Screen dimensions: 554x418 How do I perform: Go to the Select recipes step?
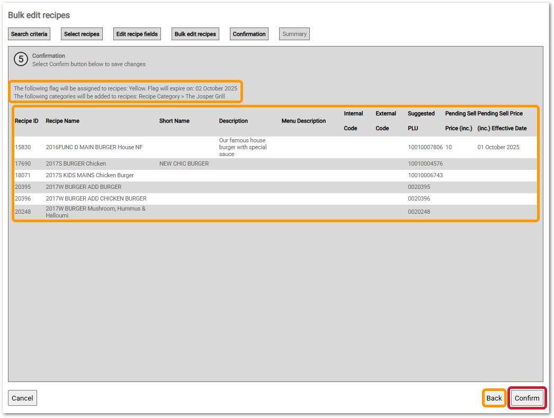pyautogui.click(x=82, y=34)
